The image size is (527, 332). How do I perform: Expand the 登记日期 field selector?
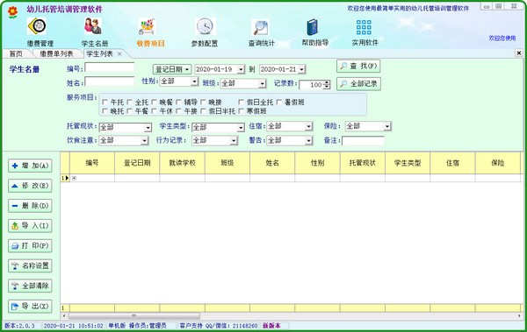pos(172,69)
